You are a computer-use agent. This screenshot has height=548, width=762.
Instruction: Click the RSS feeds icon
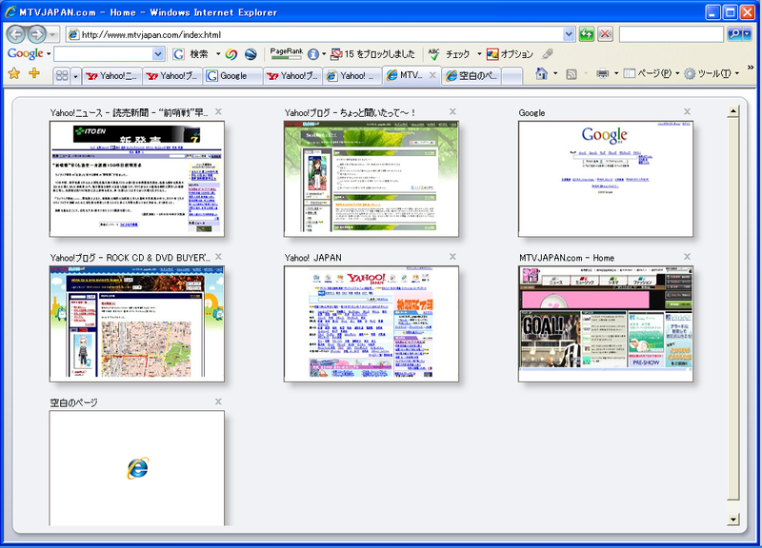coord(571,74)
